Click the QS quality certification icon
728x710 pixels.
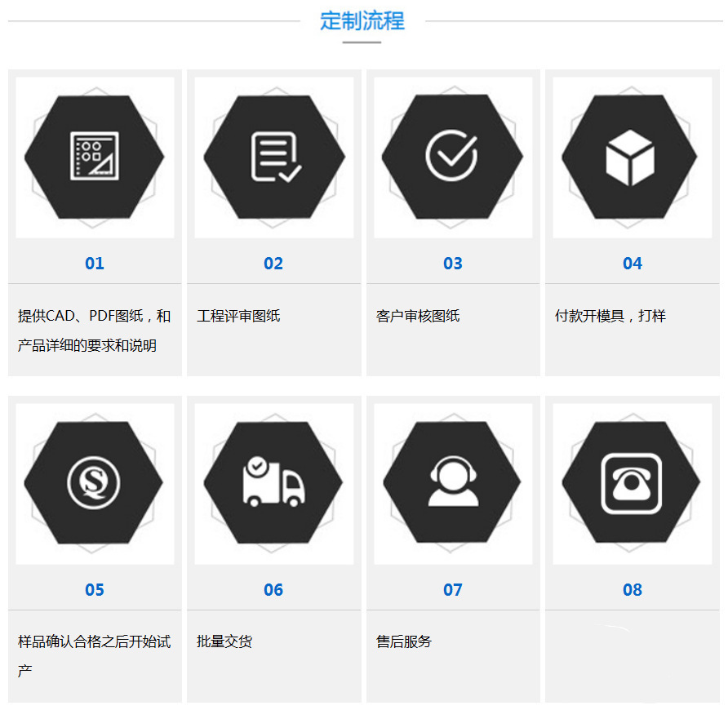tap(94, 482)
